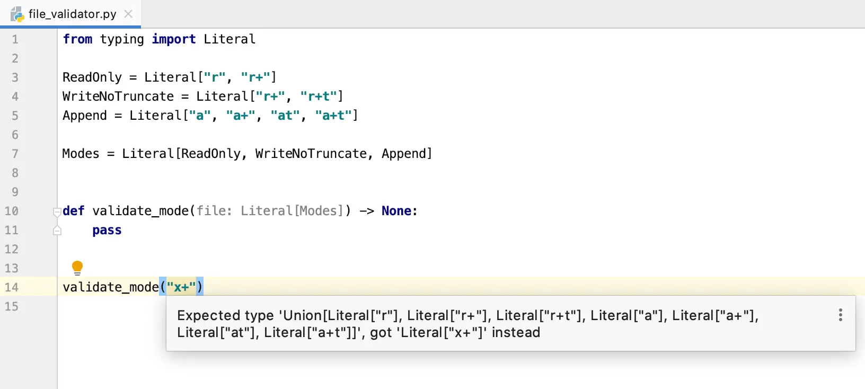Screen dimensions: 865x389
Task: Click the "pass" statement on line 11
Action: tap(107, 231)
